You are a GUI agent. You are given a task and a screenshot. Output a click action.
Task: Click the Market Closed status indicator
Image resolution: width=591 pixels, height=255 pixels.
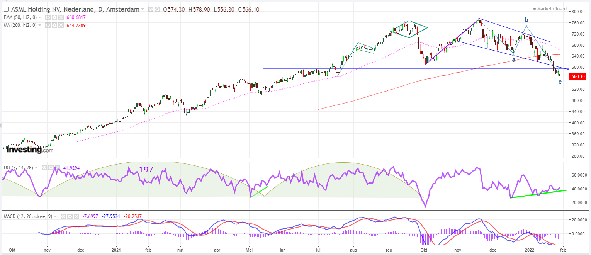pyautogui.click(x=550, y=9)
